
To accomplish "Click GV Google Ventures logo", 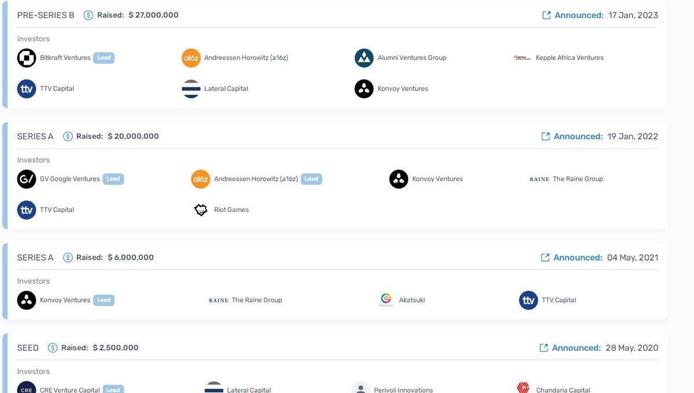I will point(27,179).
